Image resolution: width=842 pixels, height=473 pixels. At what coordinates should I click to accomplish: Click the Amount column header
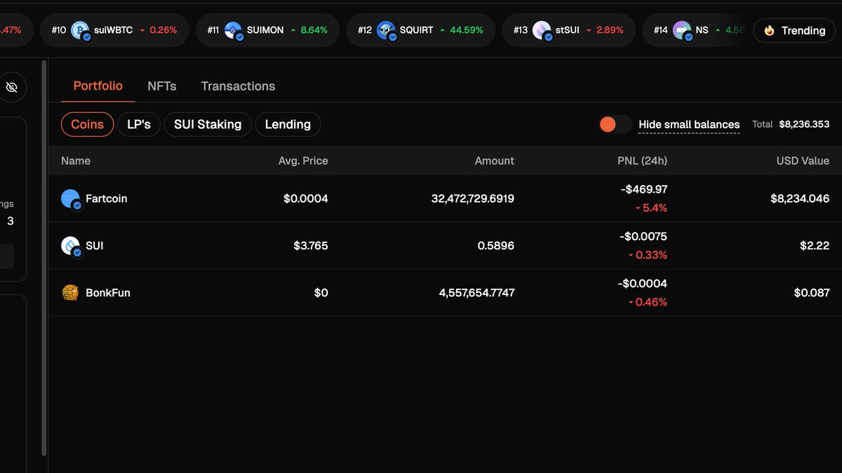click(x=495, y=160)
